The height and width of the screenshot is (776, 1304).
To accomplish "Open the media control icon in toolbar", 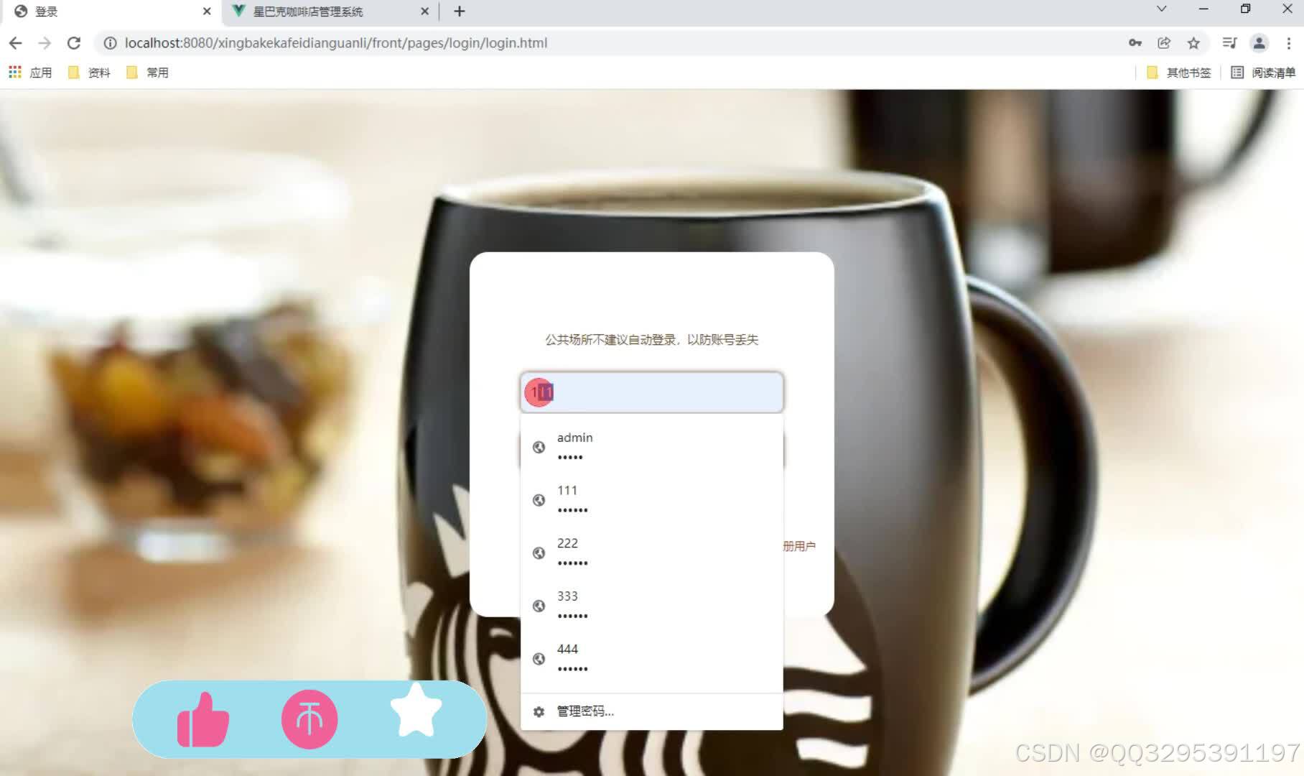I will 1229,43.
